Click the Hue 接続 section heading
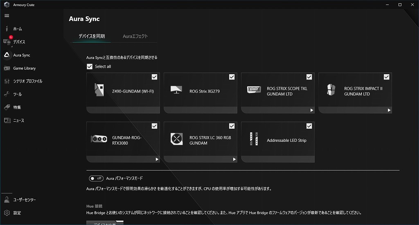 coord(95,206)
